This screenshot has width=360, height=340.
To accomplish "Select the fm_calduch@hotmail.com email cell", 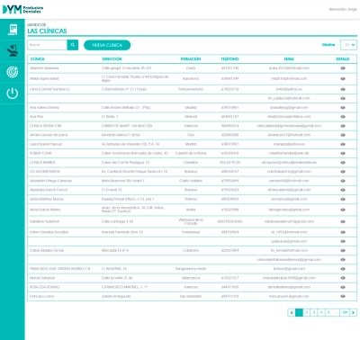I will [289, 98].
